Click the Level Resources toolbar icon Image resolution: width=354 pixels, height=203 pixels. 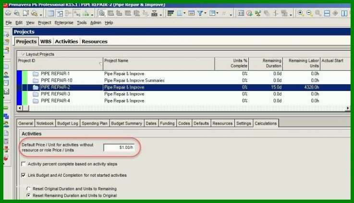tap(258, 13)
